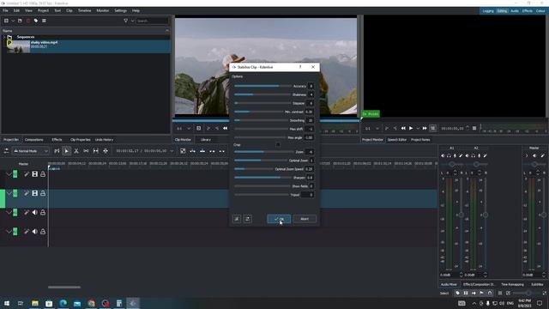This screenshot has width=549, height=309.
Task: Hide the top video track
Action: pyautogui.click(x=34, y=174)
